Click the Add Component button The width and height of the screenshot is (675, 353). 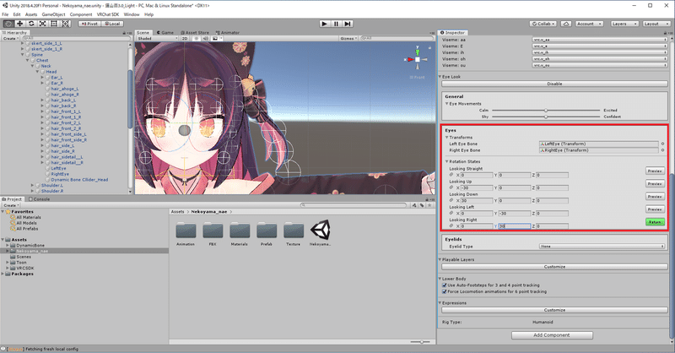552,335
